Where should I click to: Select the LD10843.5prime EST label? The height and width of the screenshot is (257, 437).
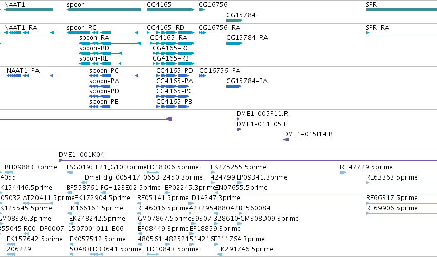(x=173, y=250)
